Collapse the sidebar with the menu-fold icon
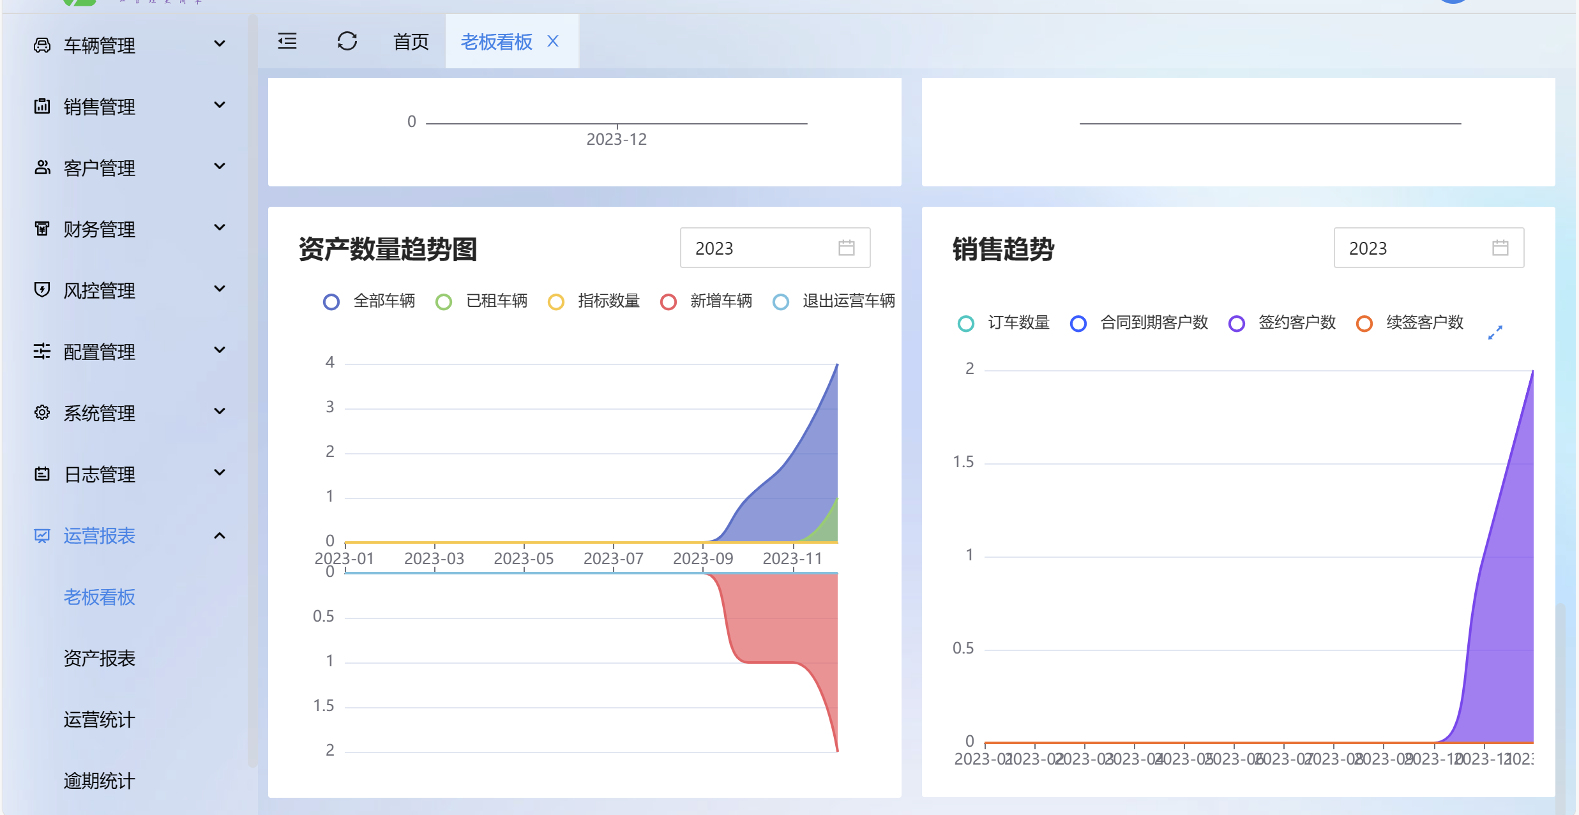 287,41
